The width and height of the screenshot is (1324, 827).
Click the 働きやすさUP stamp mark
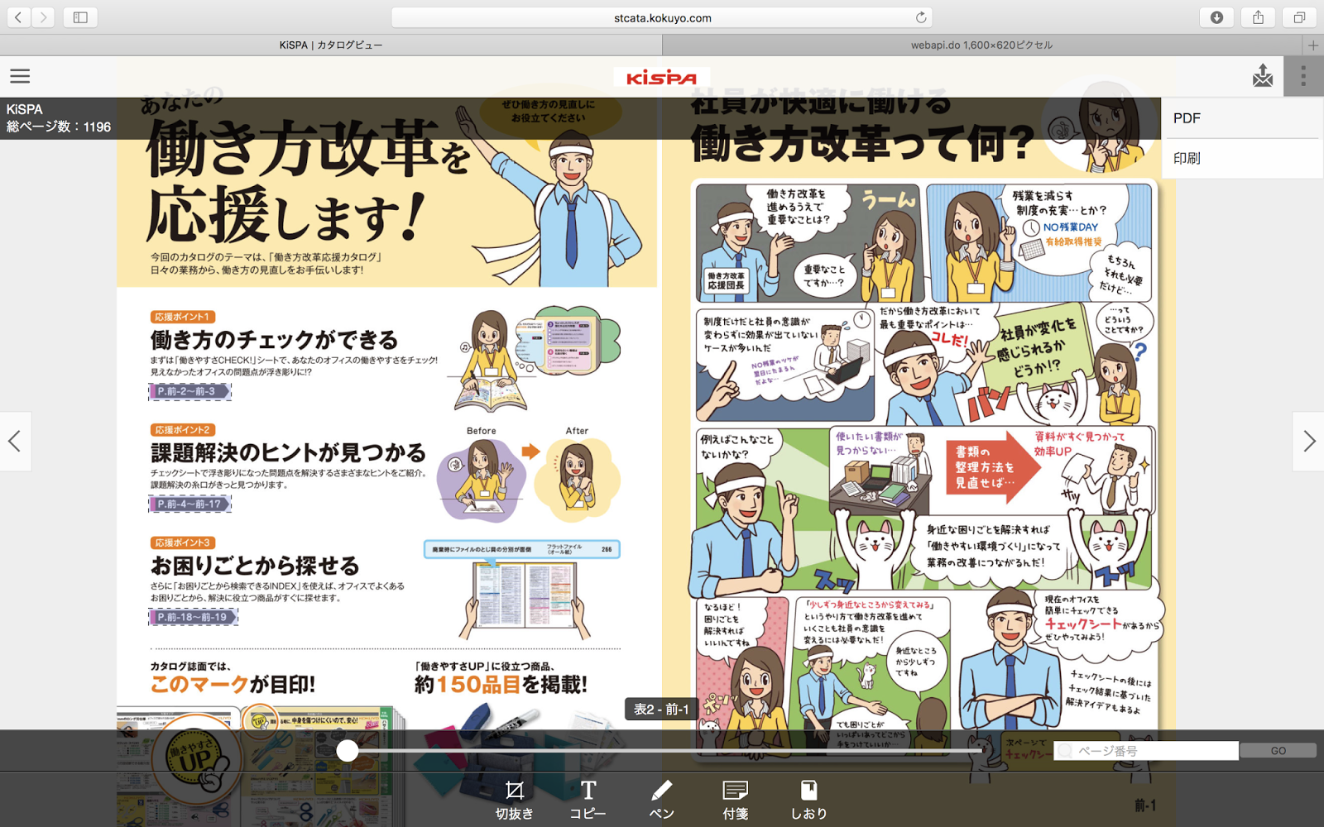[x=196, y=759]
